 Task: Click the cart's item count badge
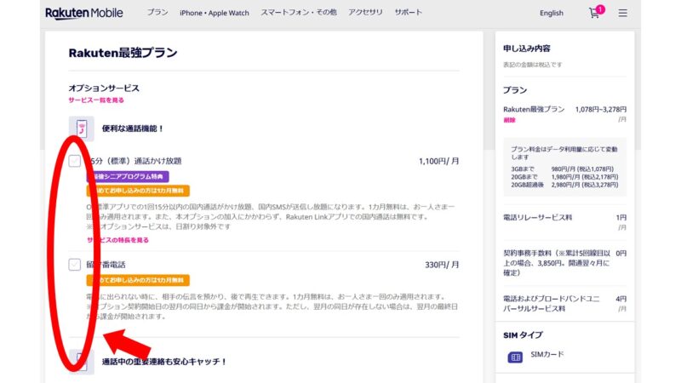coord(601,9)
